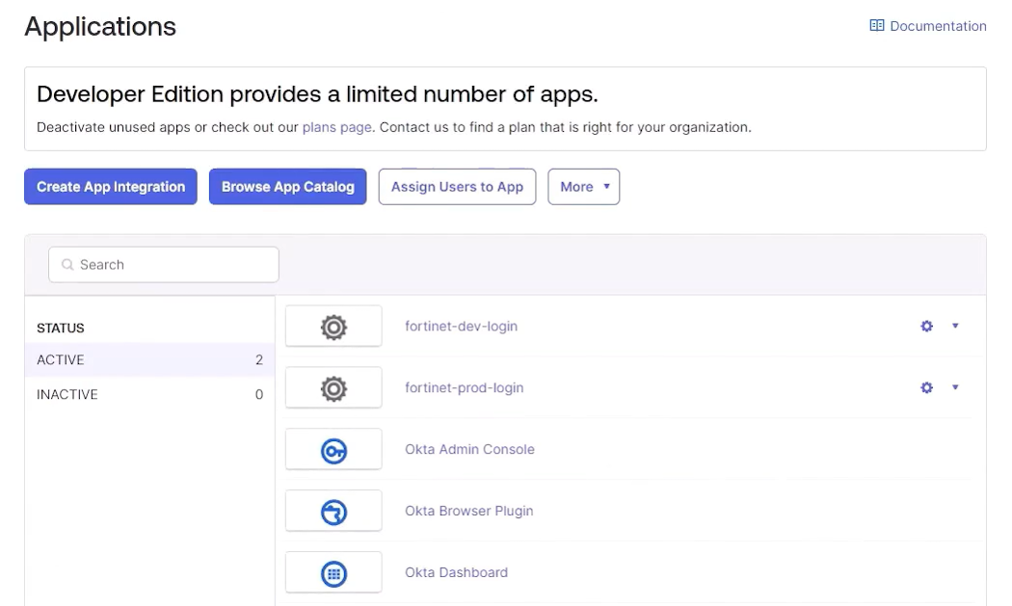Click the Okta Admin Console key icon
The width and height of the screenshot is (1012, 606).
(333, 451)
